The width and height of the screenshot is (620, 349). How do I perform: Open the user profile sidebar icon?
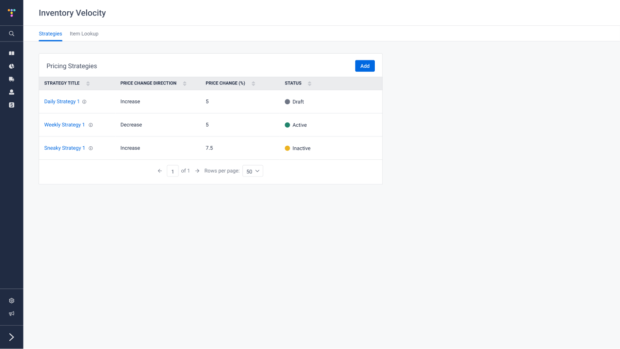pyautogui.click(x=12, y=92)
